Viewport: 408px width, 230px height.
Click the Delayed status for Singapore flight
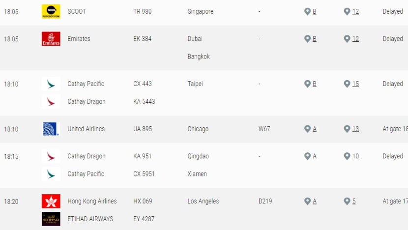pyautogui.click(x=393, y=11)
